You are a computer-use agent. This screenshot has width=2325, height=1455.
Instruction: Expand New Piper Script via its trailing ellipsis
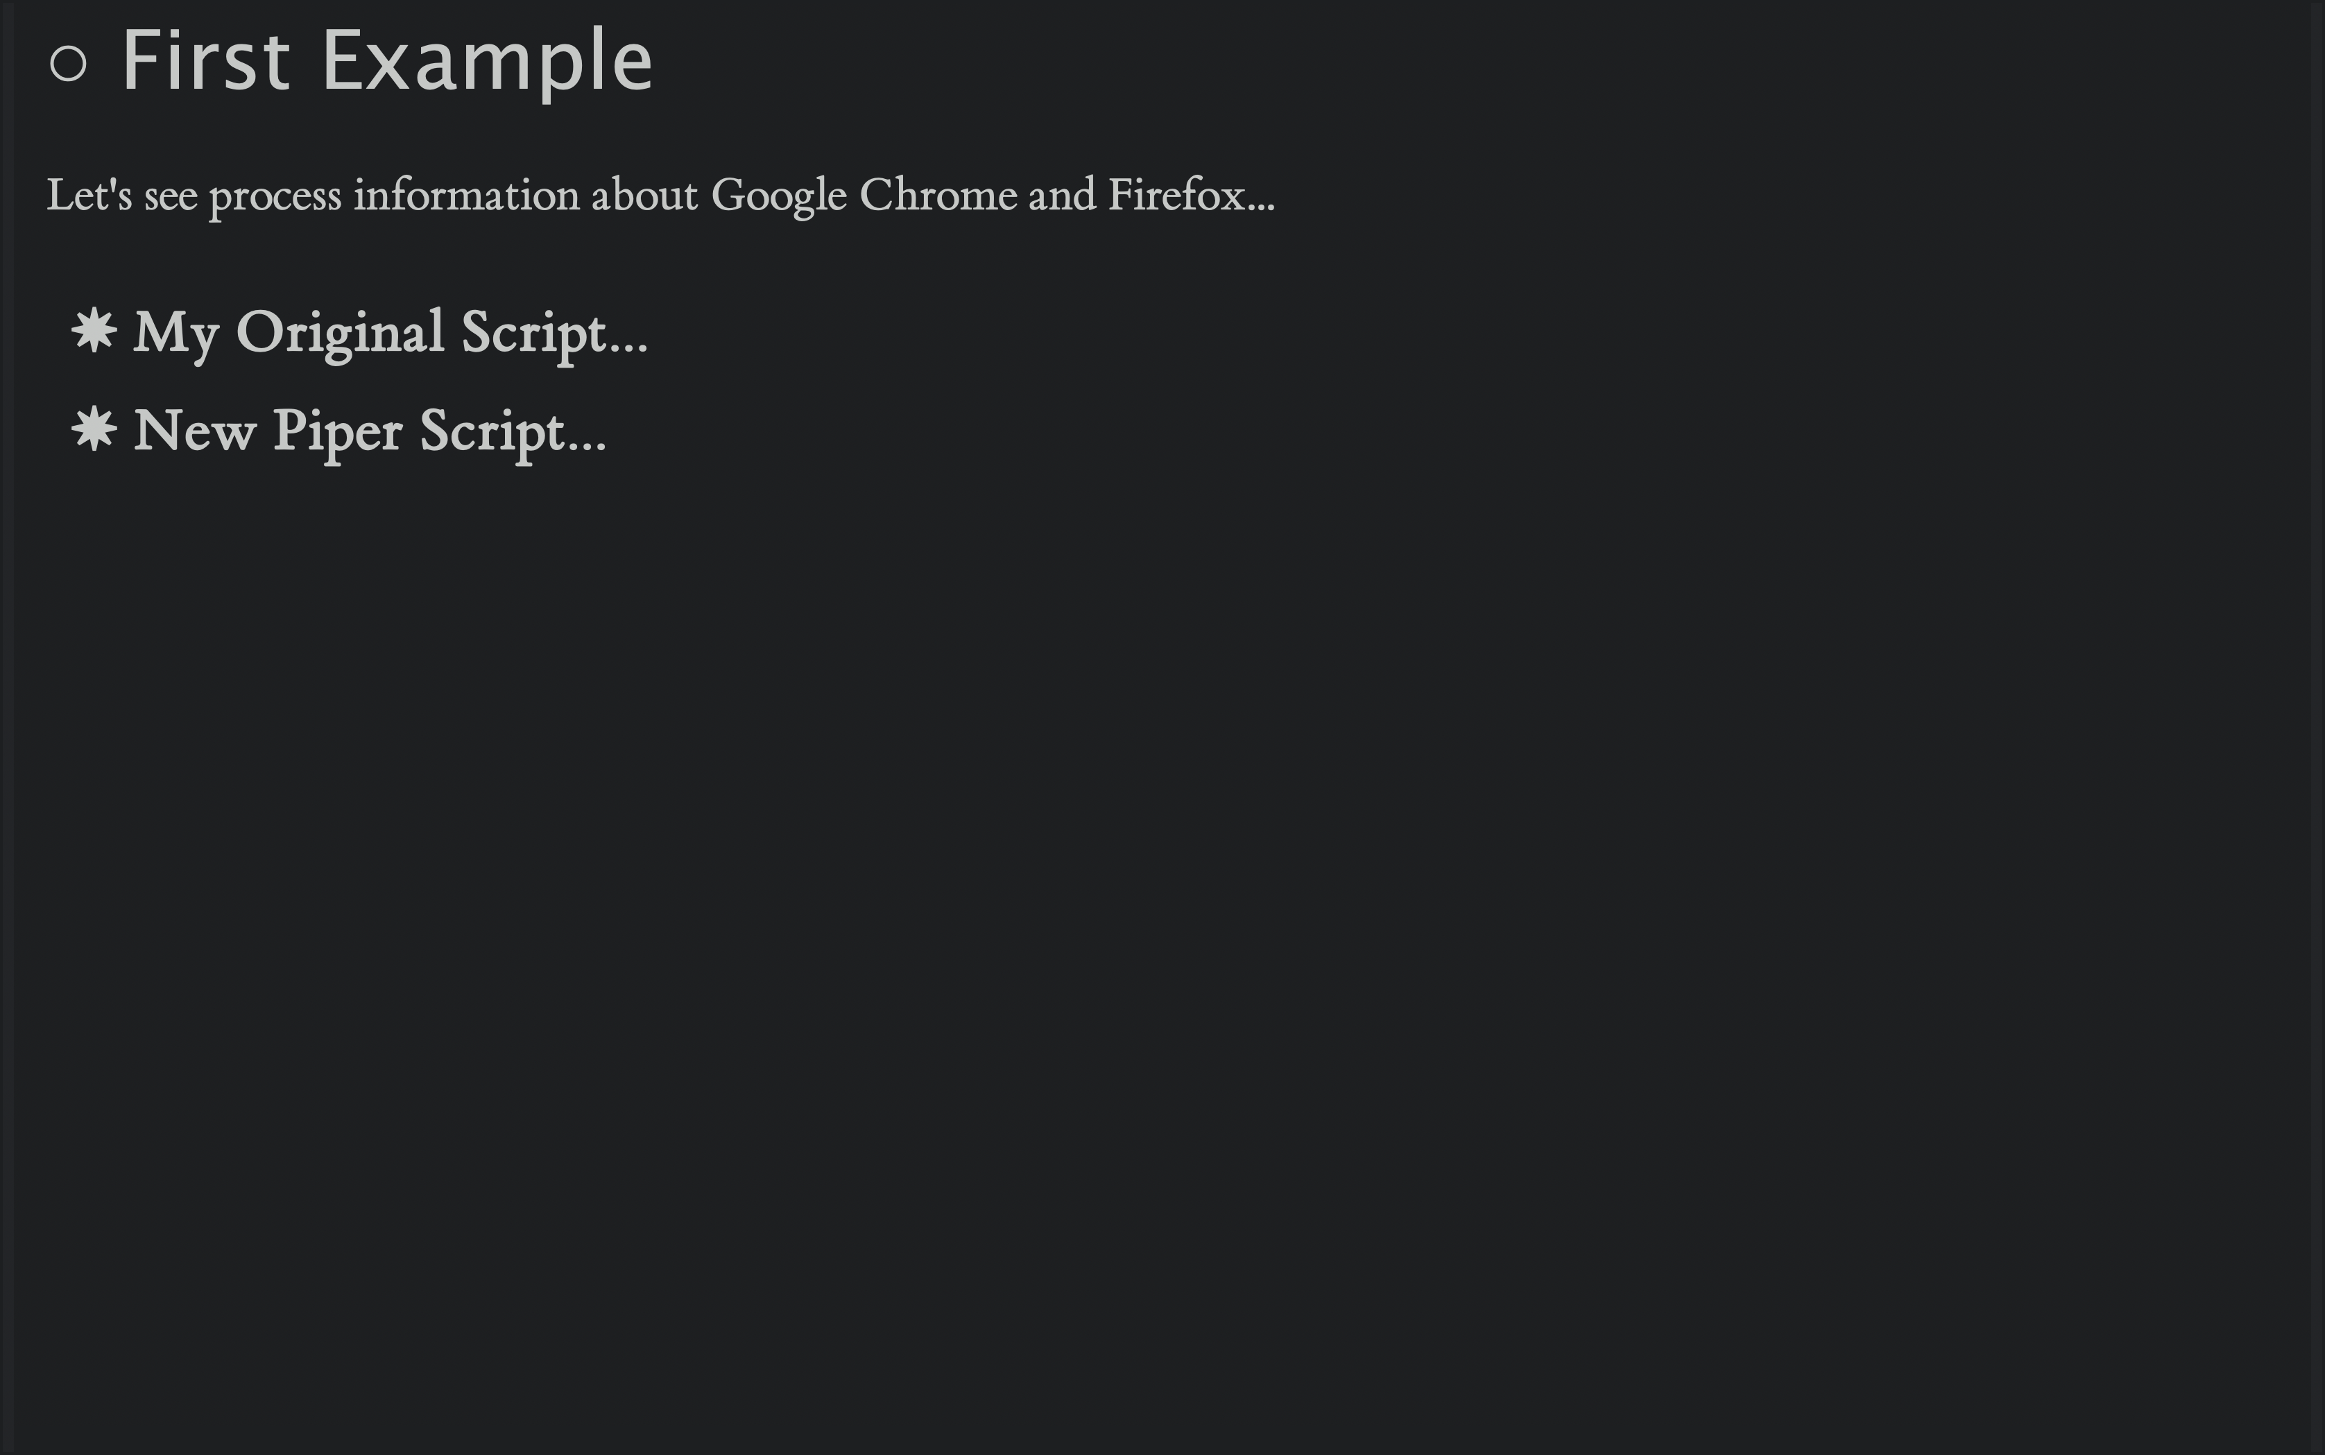[x=587, y=447]
